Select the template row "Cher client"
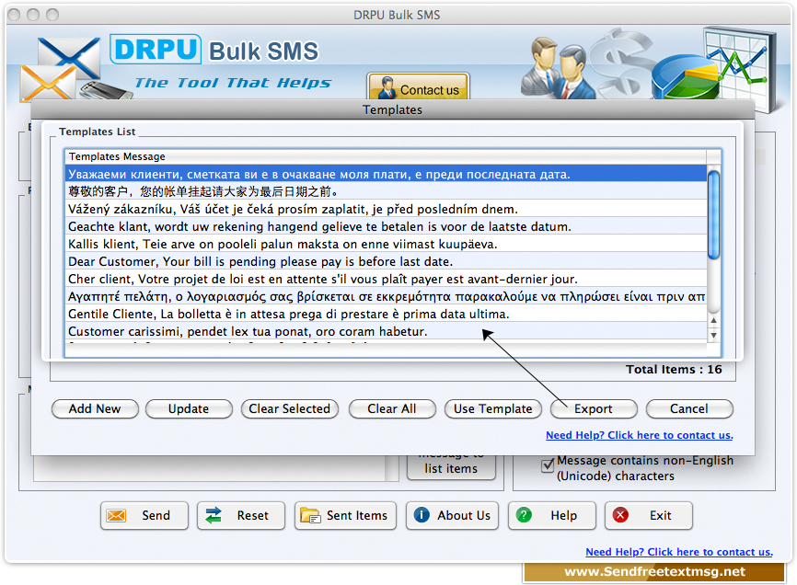Screen dimensions: 797x585 coord(386,279)
